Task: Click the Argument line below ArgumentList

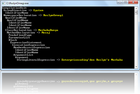Action: pos(22,57)
